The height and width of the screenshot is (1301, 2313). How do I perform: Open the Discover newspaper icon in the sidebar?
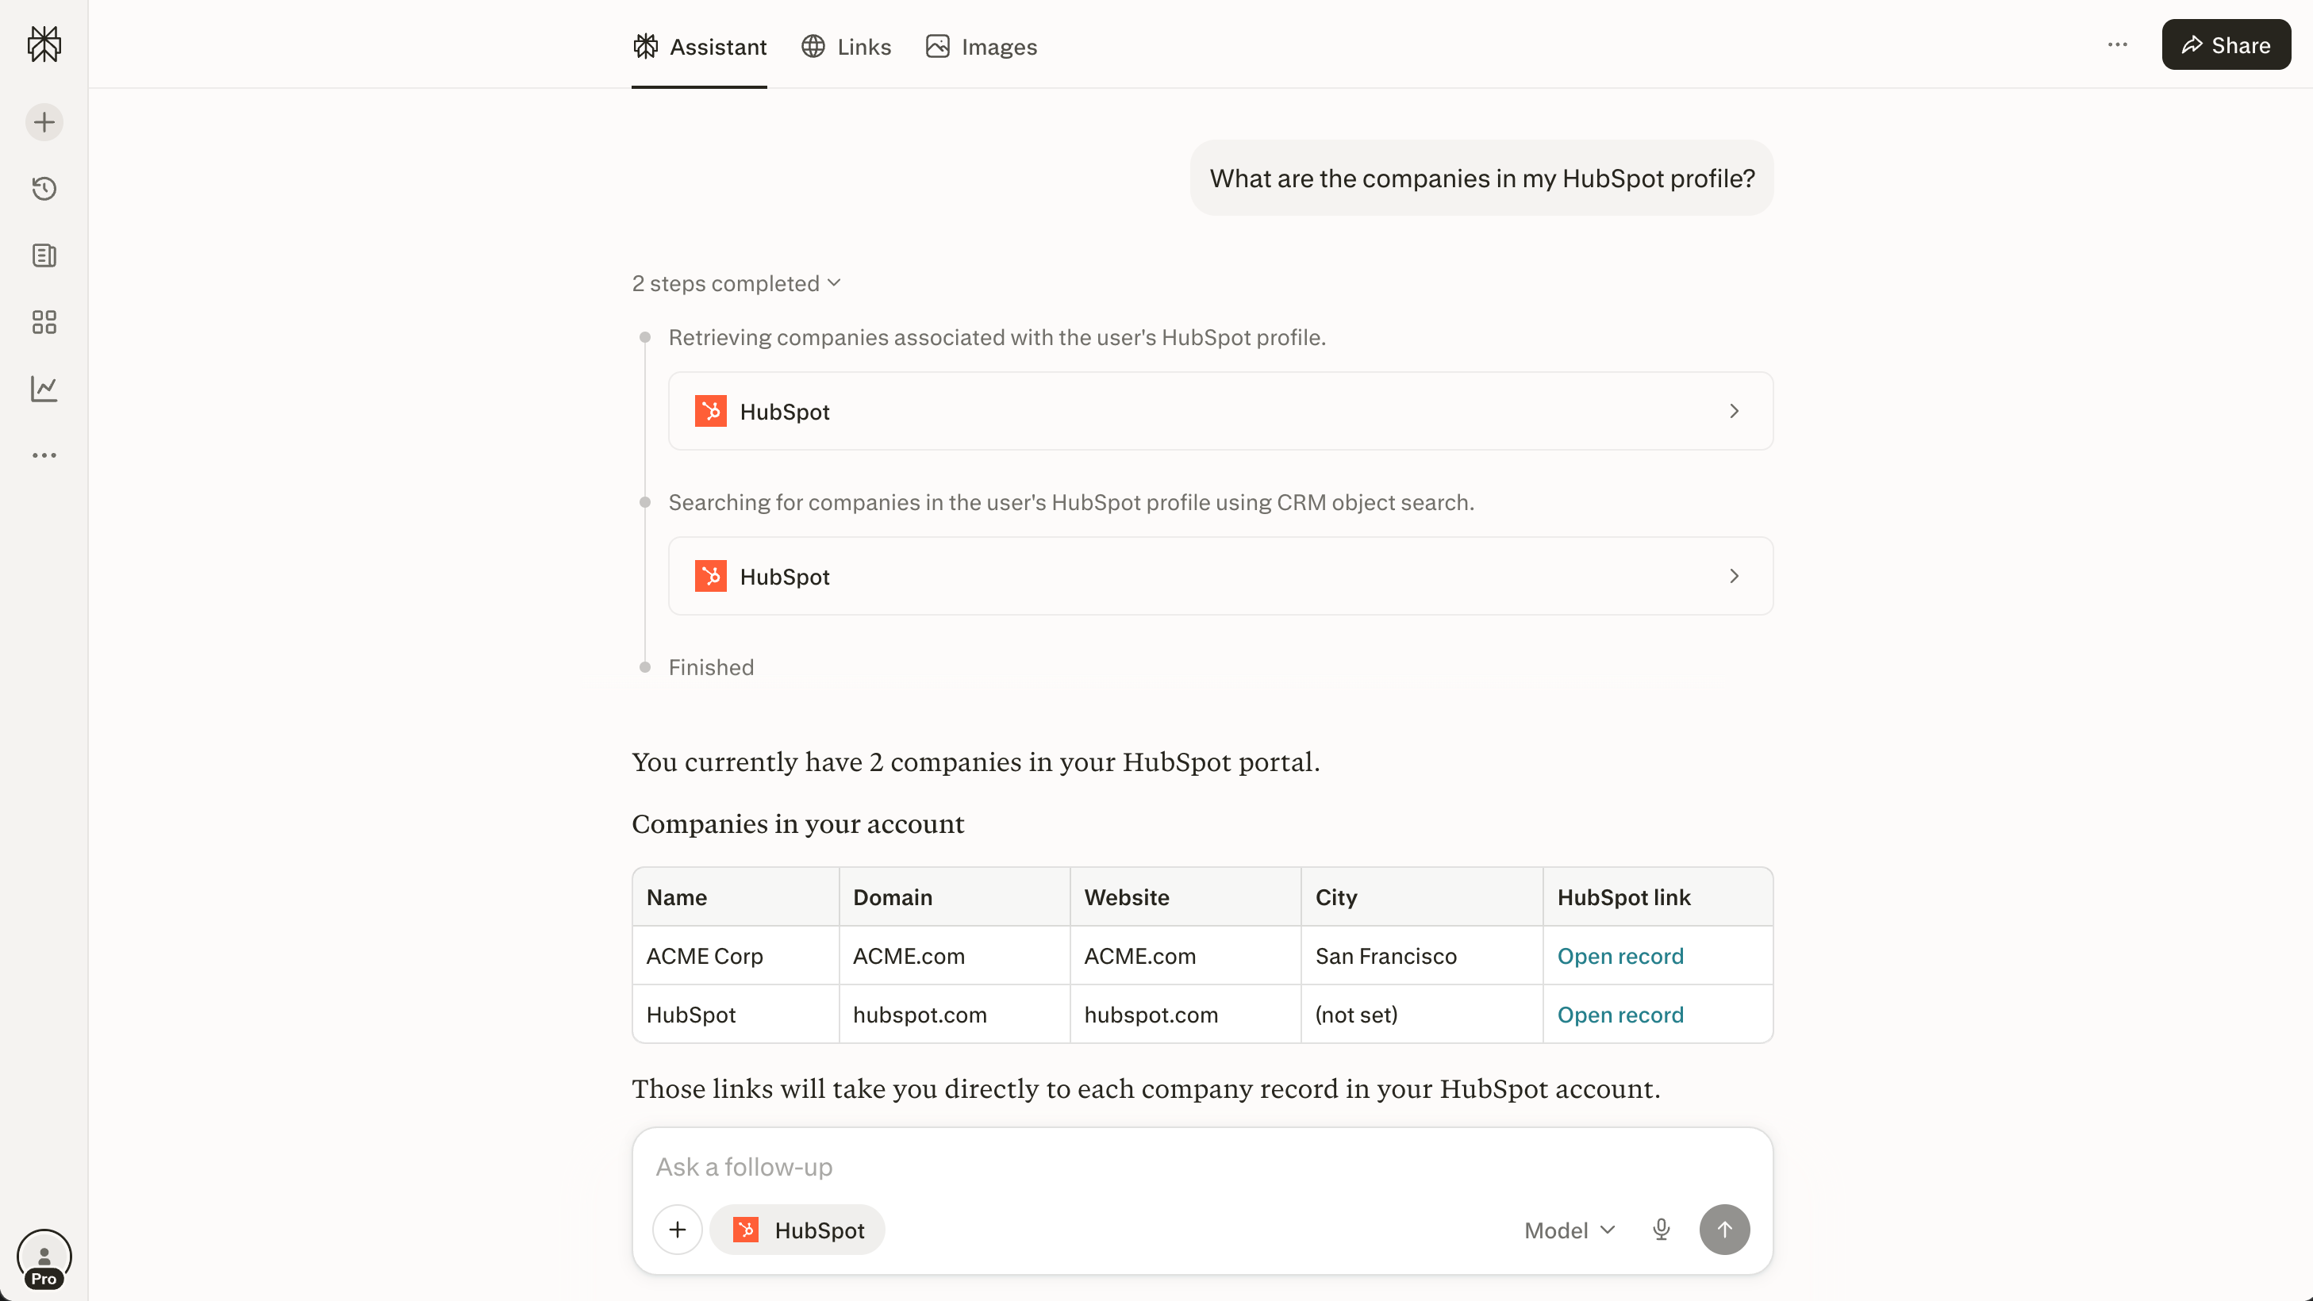pyautogui.click(x=44, y=256)
